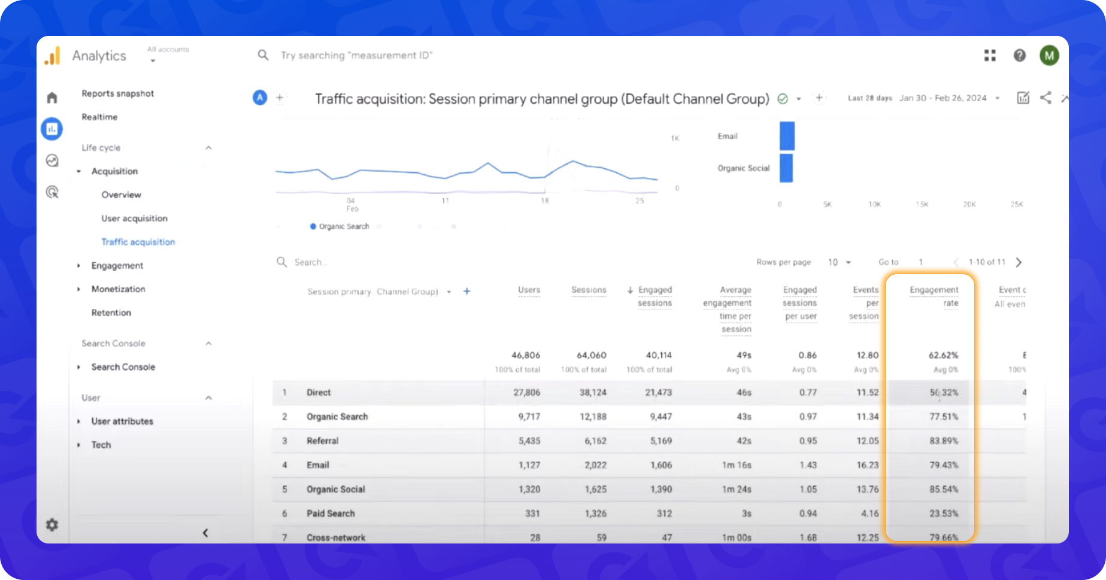1106x580 pixels.
Task: Open Admin settings gear at bottom left
Action: 52,524
